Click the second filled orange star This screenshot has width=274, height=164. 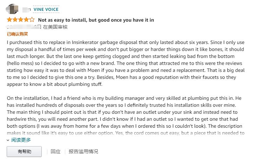pyautogui.click(x=15, y=20)
